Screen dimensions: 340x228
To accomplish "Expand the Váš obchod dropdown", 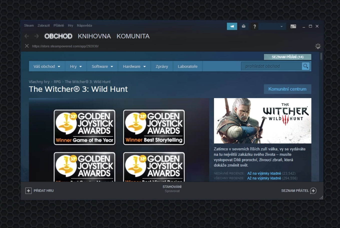I will (x=47, y=66).
